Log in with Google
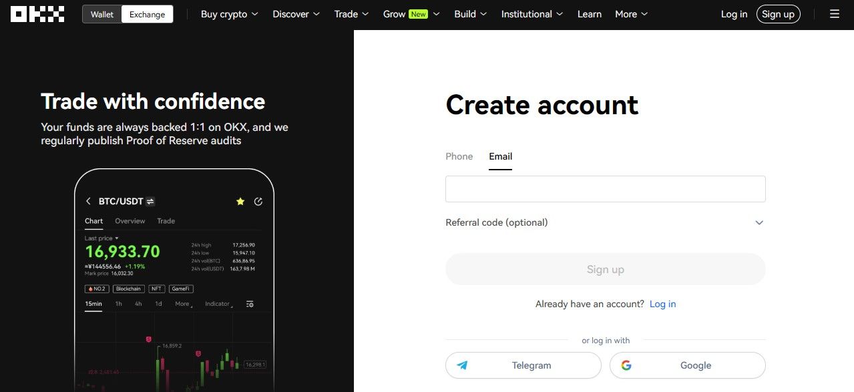This screenshot has width=854, height=392. [x=687, y=365]
